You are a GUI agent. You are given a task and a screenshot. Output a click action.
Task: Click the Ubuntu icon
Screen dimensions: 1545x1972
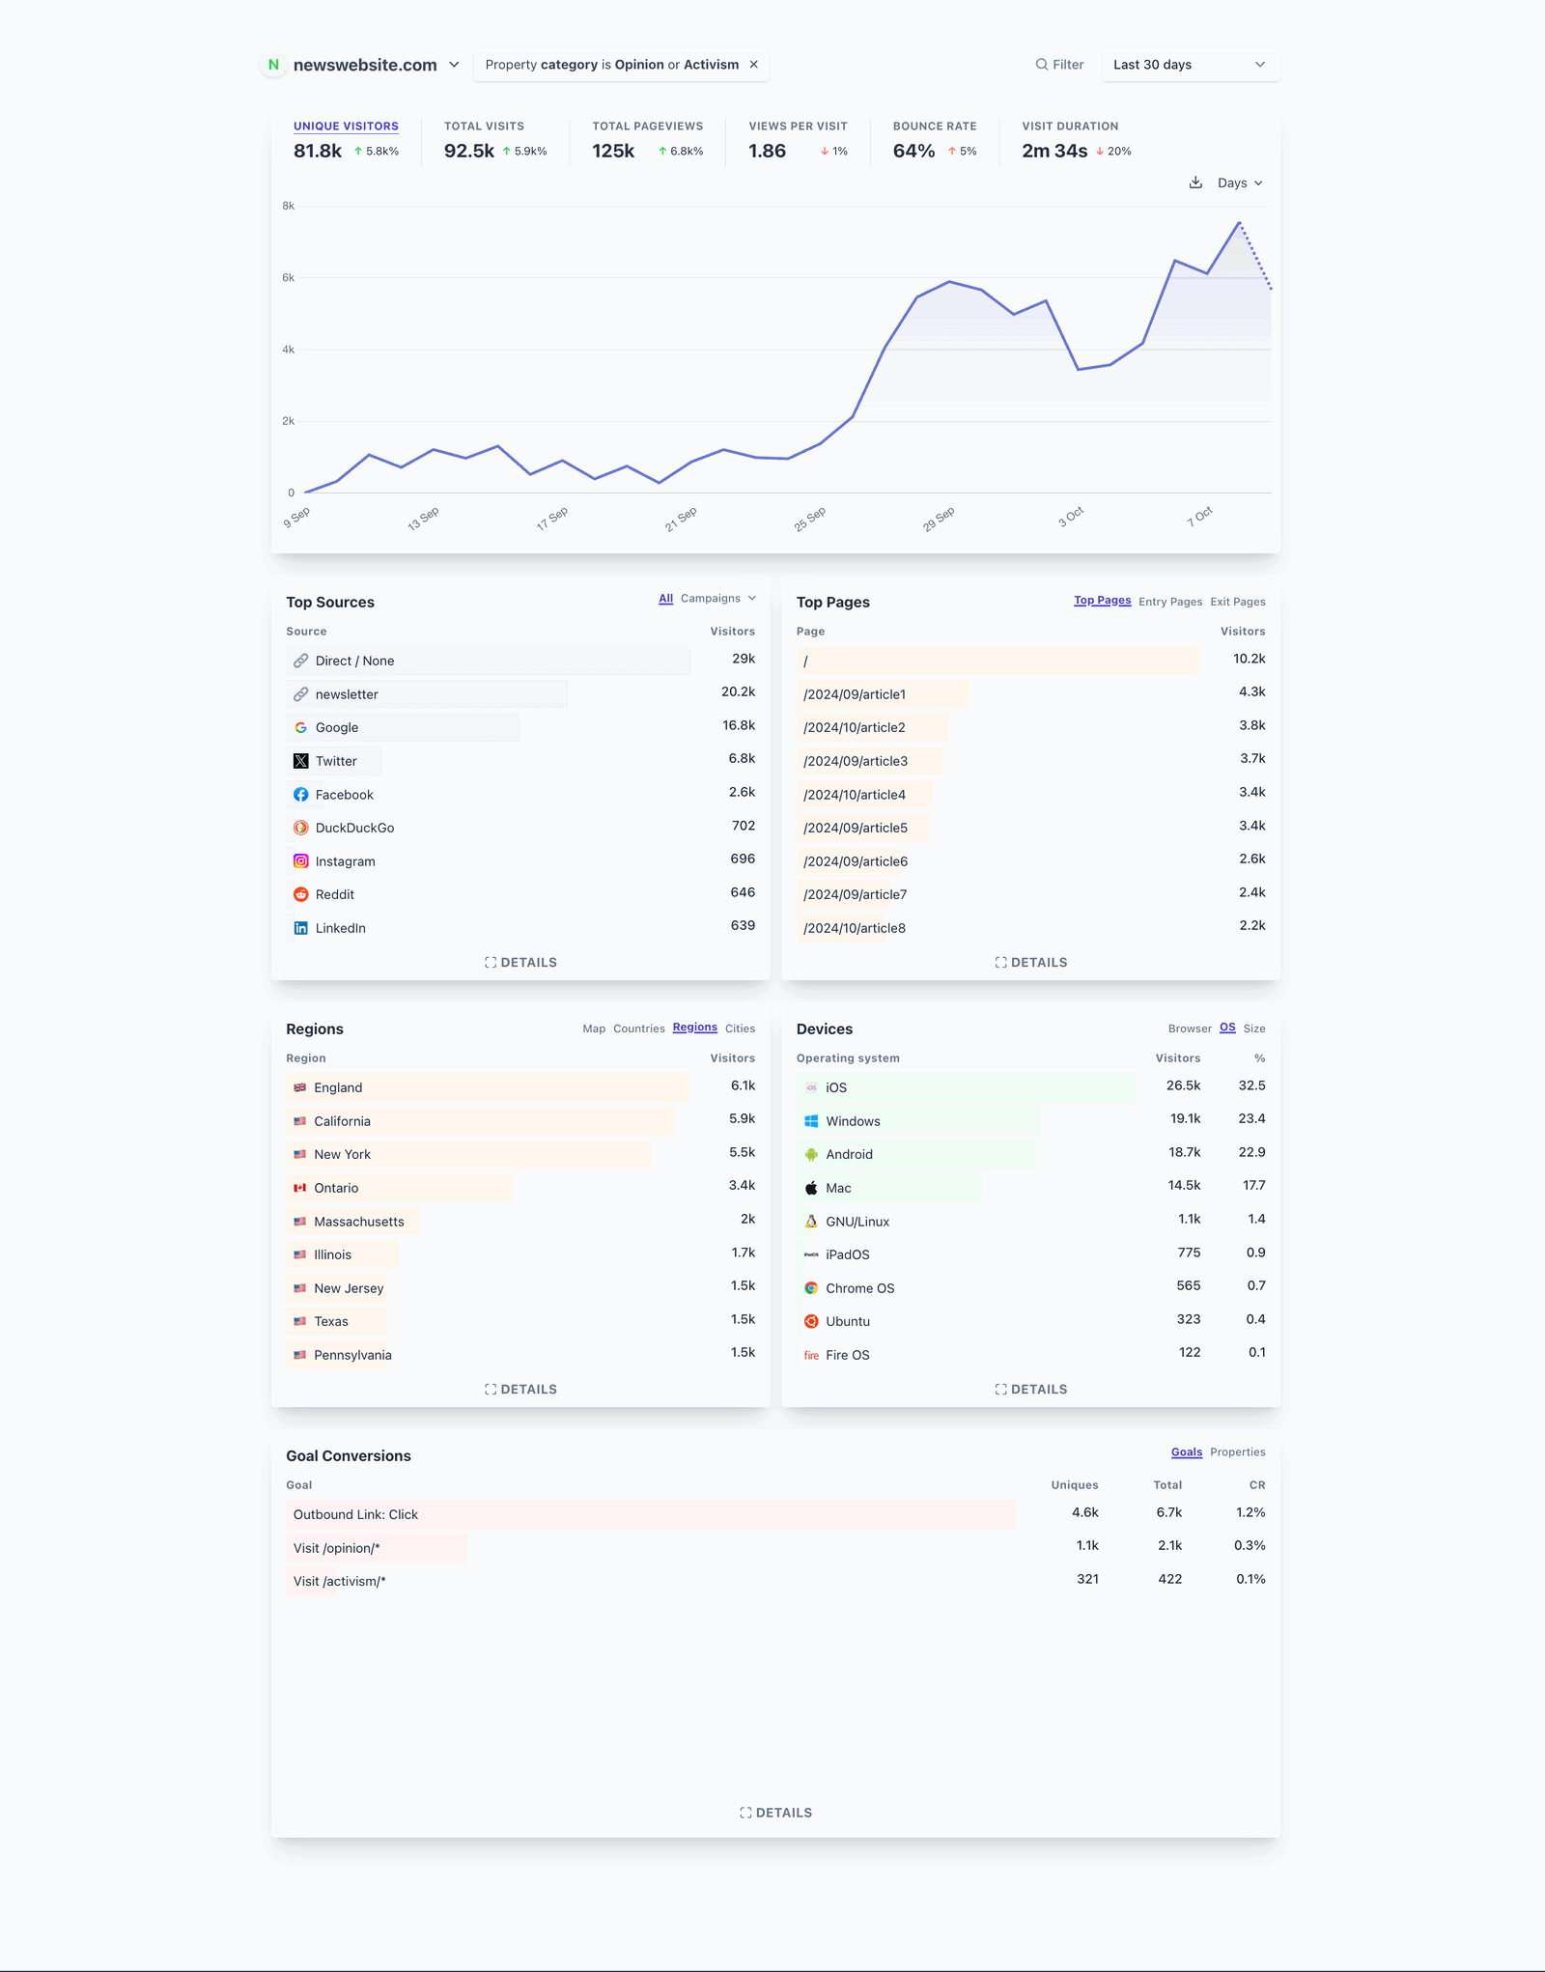[811, 1321]
